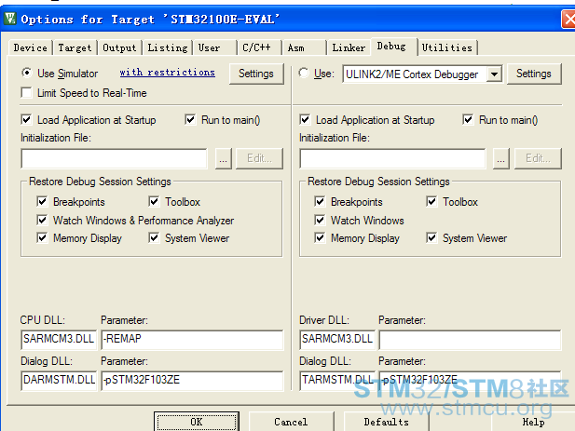The height and width of the screenshot is (431, 575).
Task: Toggle simulator Memory Display checkbox
Action: click(42, 238)
